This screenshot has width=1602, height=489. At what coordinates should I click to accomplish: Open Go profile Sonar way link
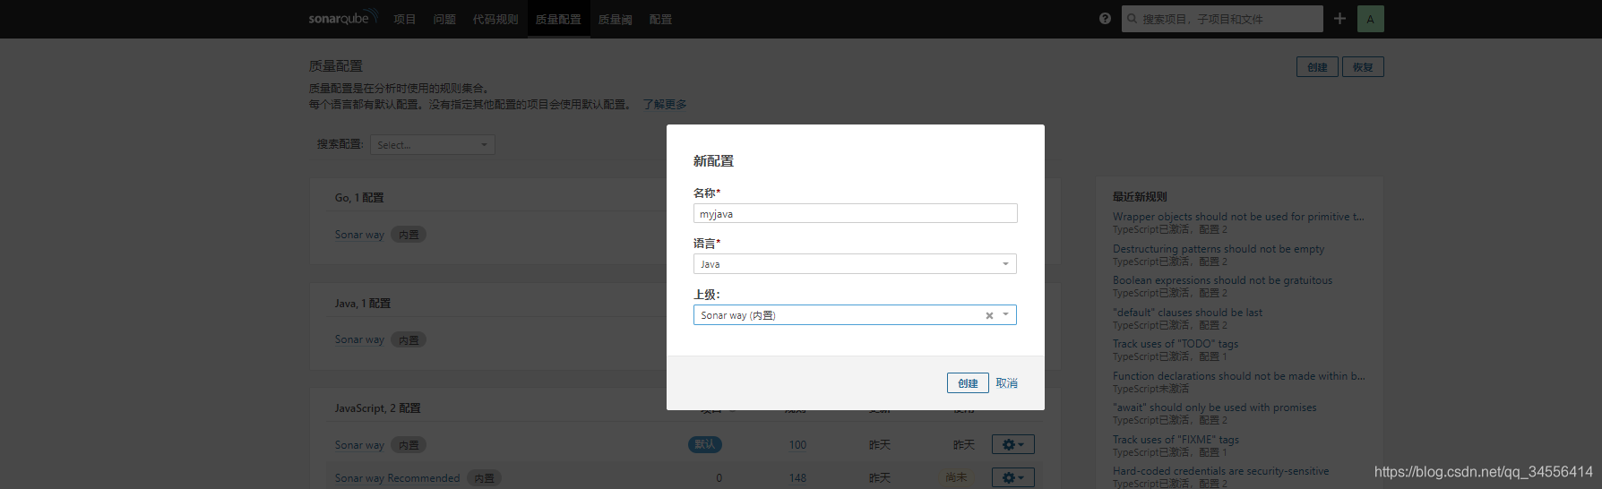(x=359, y=235)
